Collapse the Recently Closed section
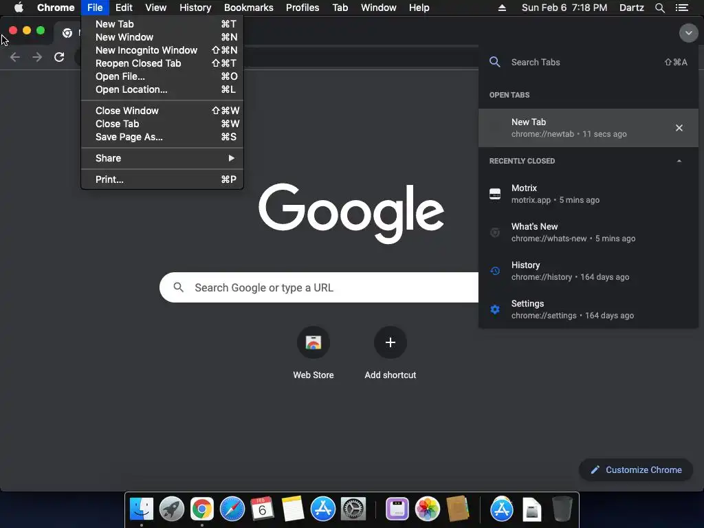This screenshot has height=528, width=704. (679, 161)
